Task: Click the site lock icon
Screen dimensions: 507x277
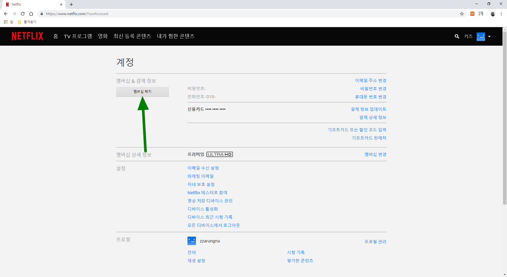Action: 41,14
